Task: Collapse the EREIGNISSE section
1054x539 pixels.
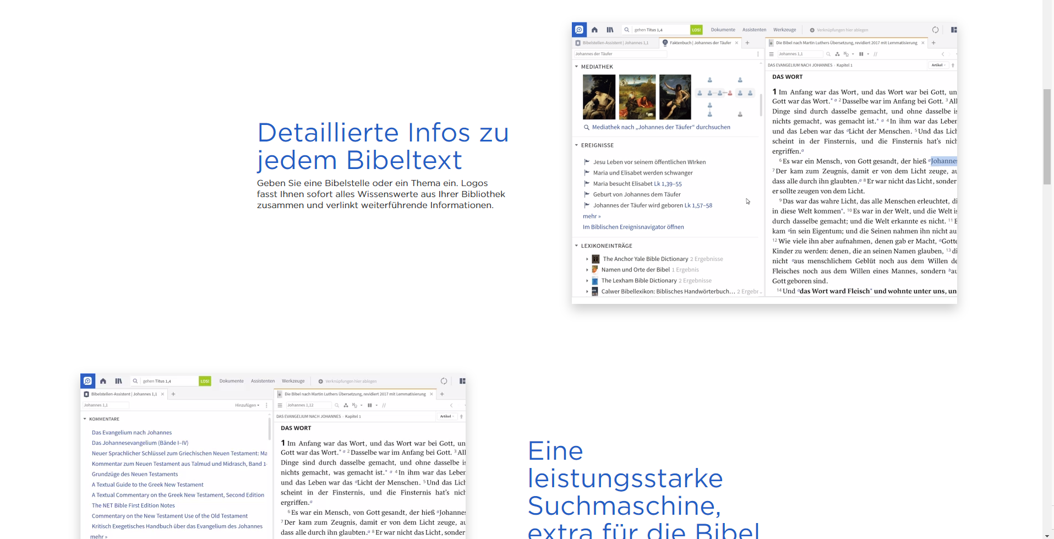Action: coord(576,145)
